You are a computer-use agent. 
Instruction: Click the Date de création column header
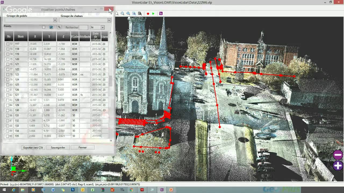[96, 36]
